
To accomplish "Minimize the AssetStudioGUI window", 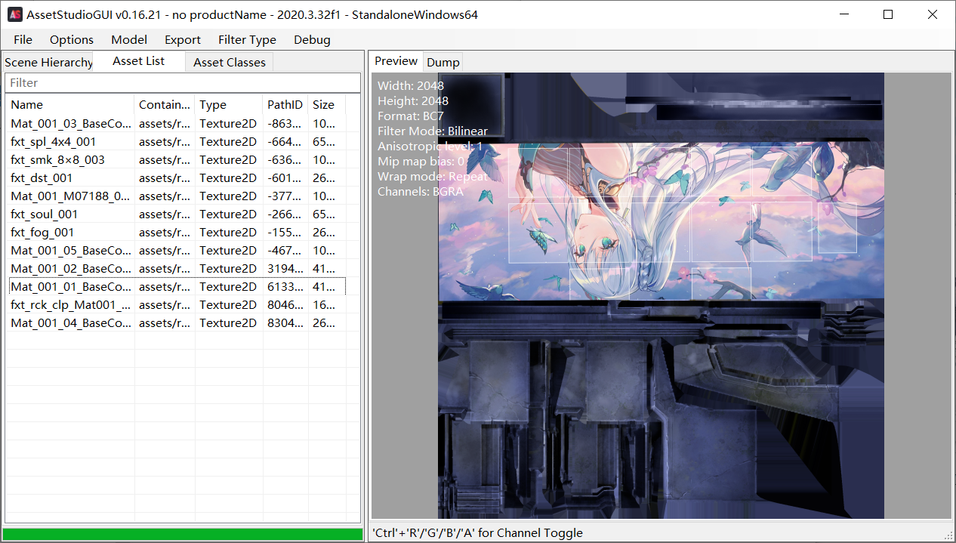I will click(x=843, y=14).
